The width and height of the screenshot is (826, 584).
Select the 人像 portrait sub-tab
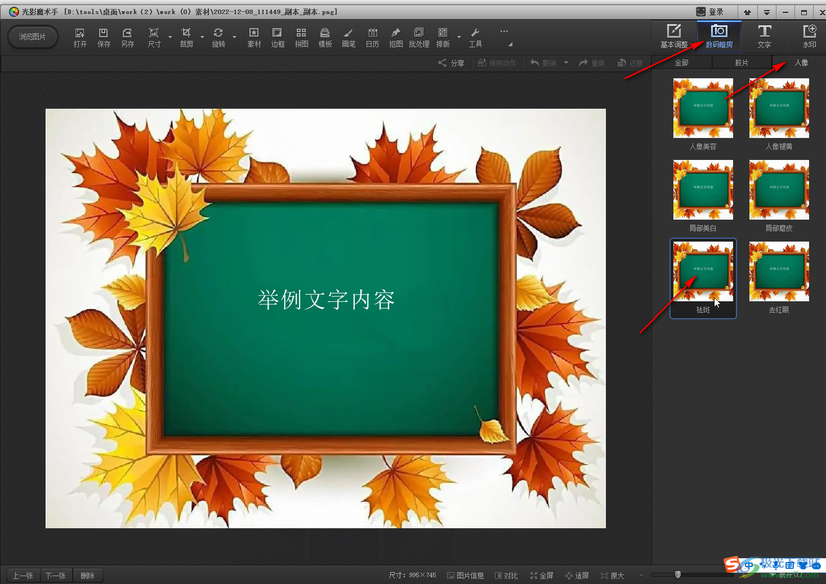(x=801, y=63)
